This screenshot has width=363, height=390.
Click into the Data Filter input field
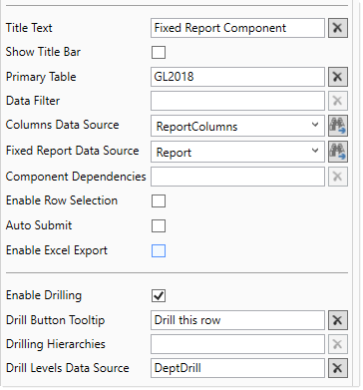237,101
